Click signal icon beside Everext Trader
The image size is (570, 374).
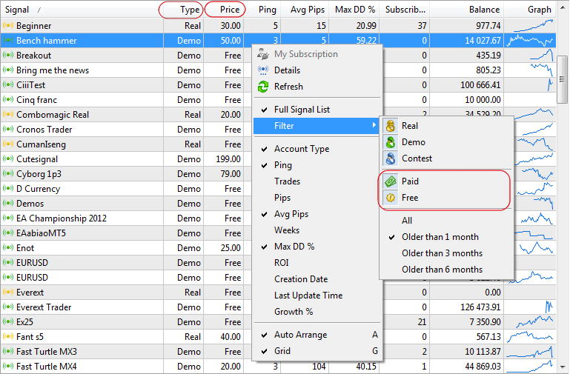pyautogui.click(x=8, y=307)
